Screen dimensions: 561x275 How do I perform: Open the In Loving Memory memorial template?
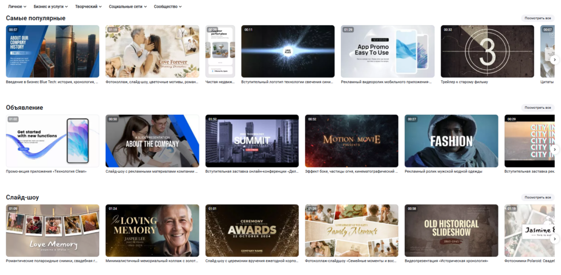pyautogui.click(x=152, y=231)
